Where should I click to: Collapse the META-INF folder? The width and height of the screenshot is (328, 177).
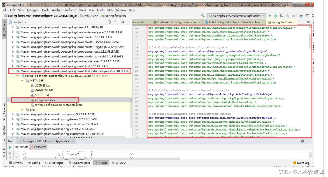pos(23,80)
